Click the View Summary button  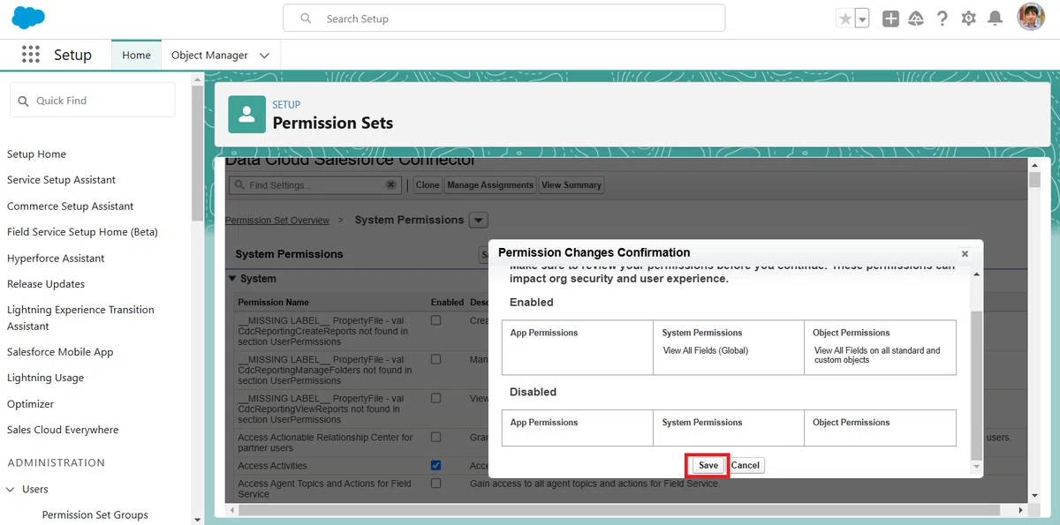pos(572,185)
